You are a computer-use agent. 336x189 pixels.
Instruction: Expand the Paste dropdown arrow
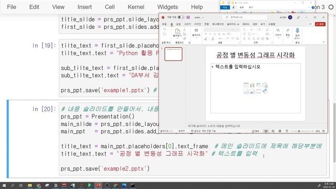point(177,38)
